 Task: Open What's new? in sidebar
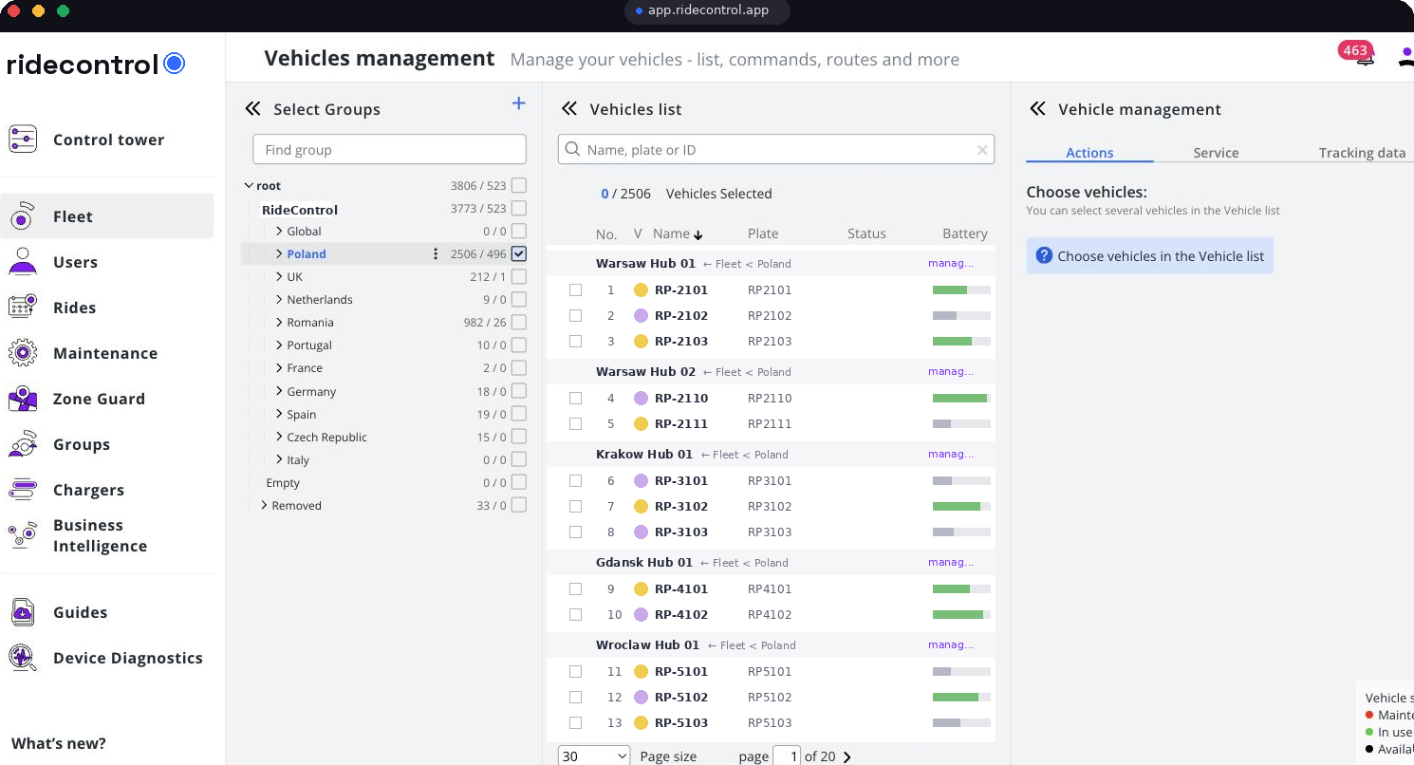coord(59,743)
